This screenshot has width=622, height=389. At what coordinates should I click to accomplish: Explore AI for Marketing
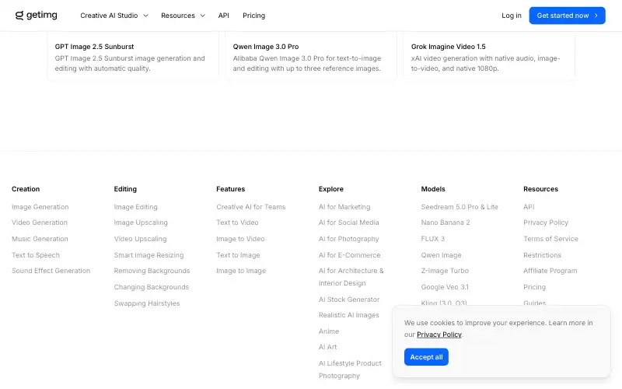344,207
